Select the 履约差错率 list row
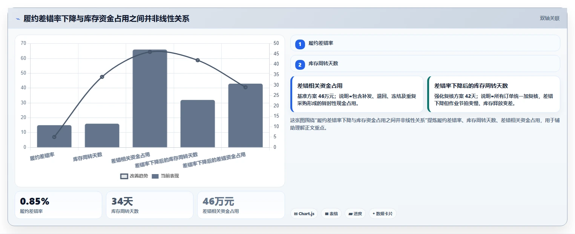 425,43
